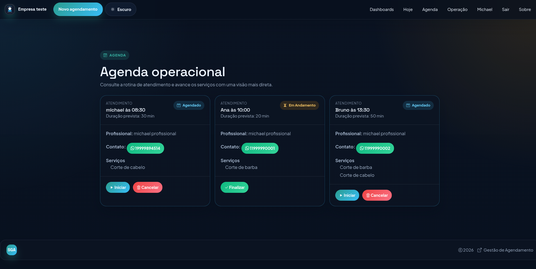Click calendar icon in AGENDA badge
This screenshot has width=536, height=269.
click(105, 55)
